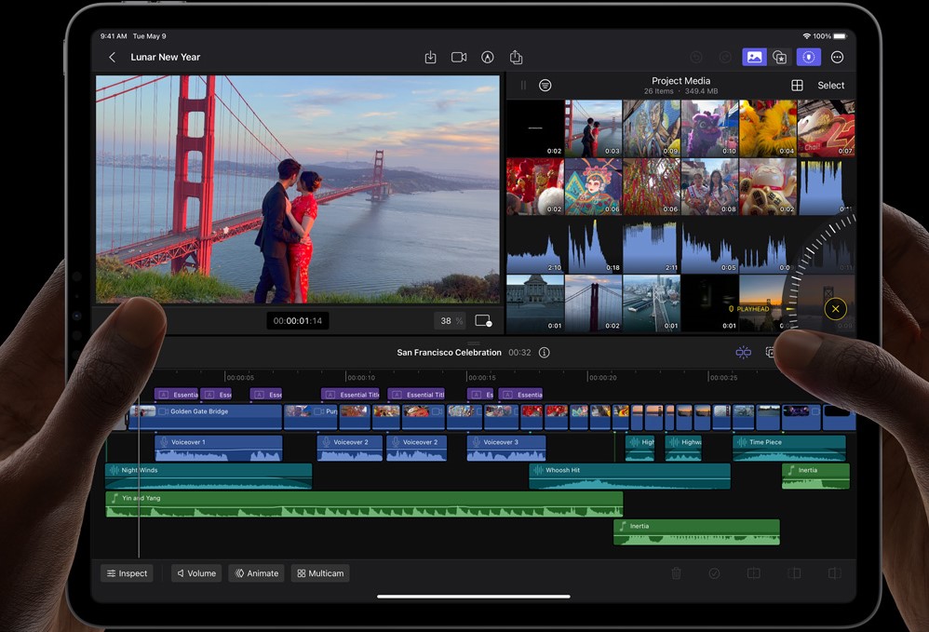Tap the import media icon
Screen dimensions: 929x632
click(430, 58)
